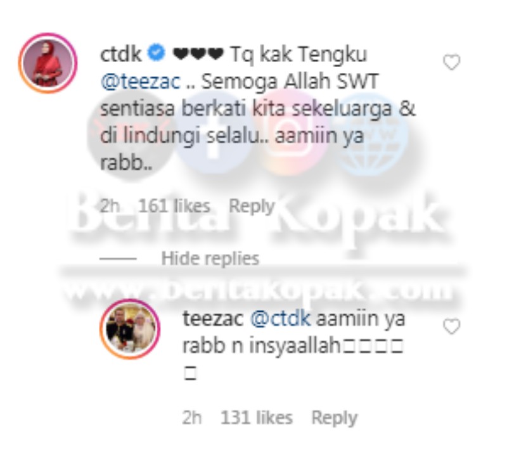View the 161 likes list

[174, 206]
